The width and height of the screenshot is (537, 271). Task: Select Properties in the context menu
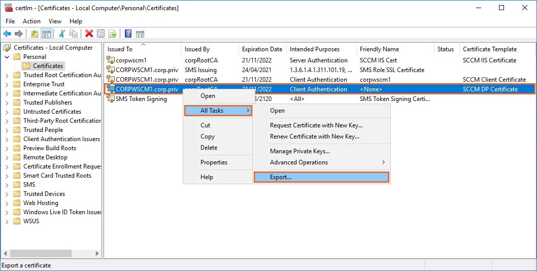[x=214, y=162]
